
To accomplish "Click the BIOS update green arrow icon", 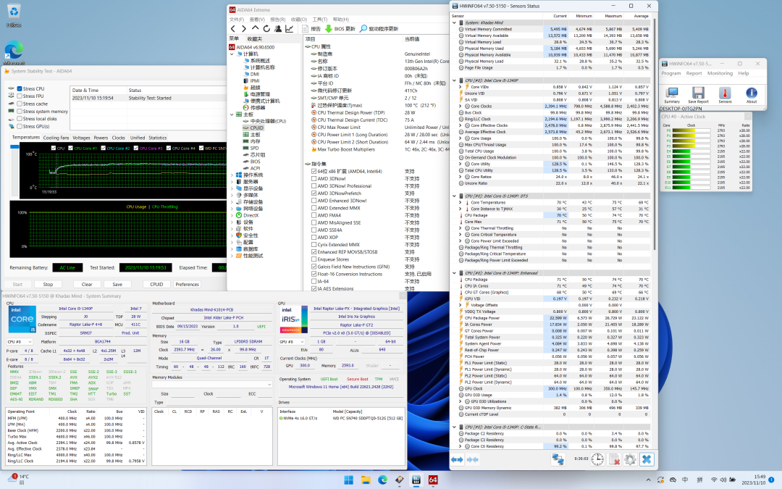I will click(329, 28).
